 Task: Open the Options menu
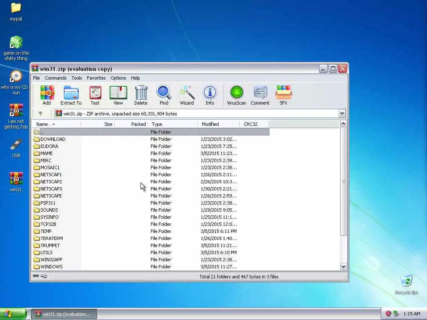pos(118,78)
